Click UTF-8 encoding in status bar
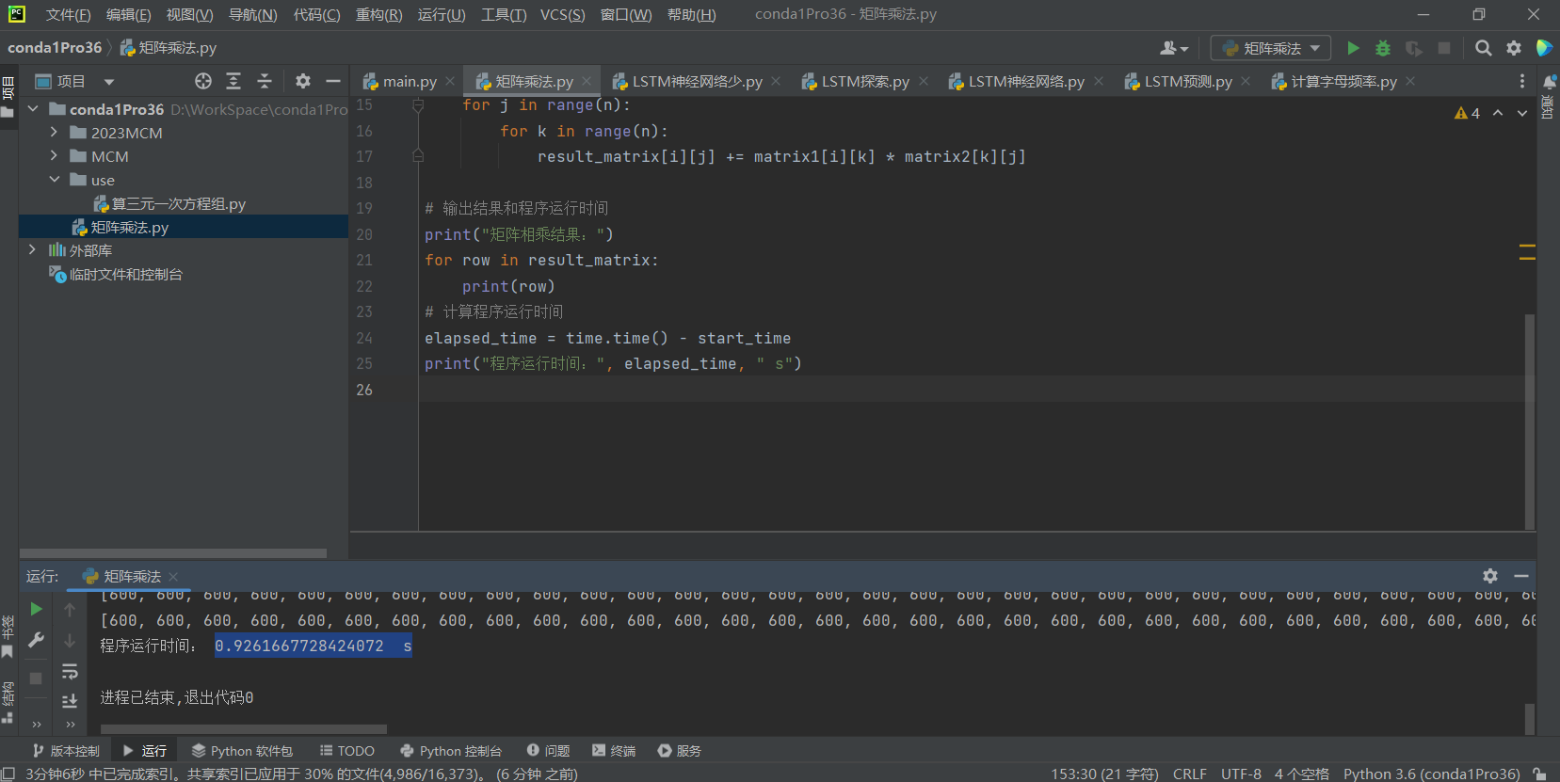The height and width of the screenshot is (782, 1560). [x=1241, y=774]
